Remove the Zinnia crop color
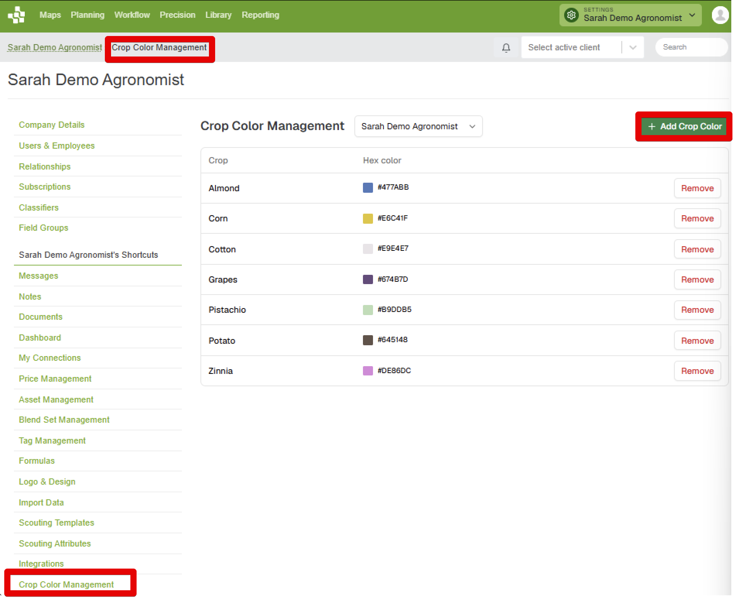Screen dimensions: 734x598 (x=697, y=371)
